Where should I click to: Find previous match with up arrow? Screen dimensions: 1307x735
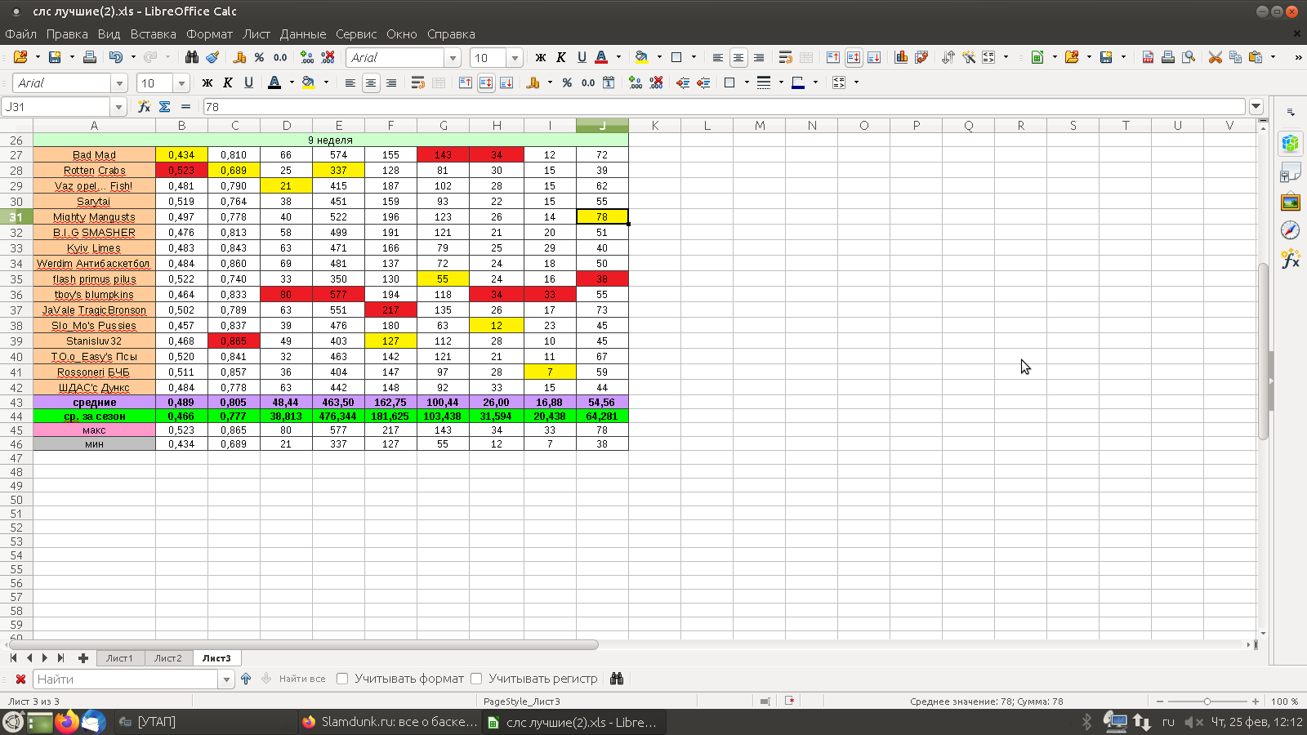pos(246,679)
